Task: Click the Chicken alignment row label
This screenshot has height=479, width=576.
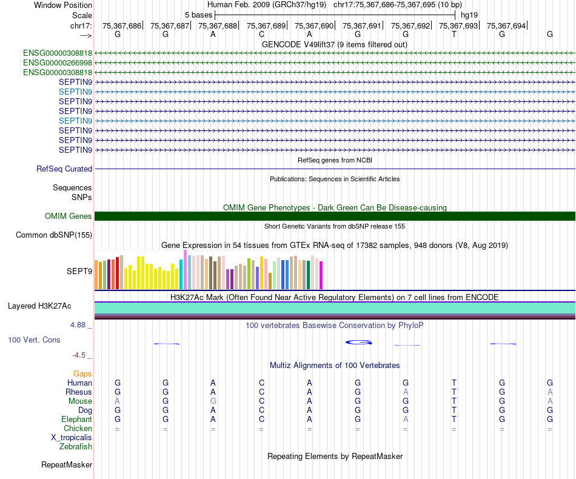Action: tap(78, 429)
